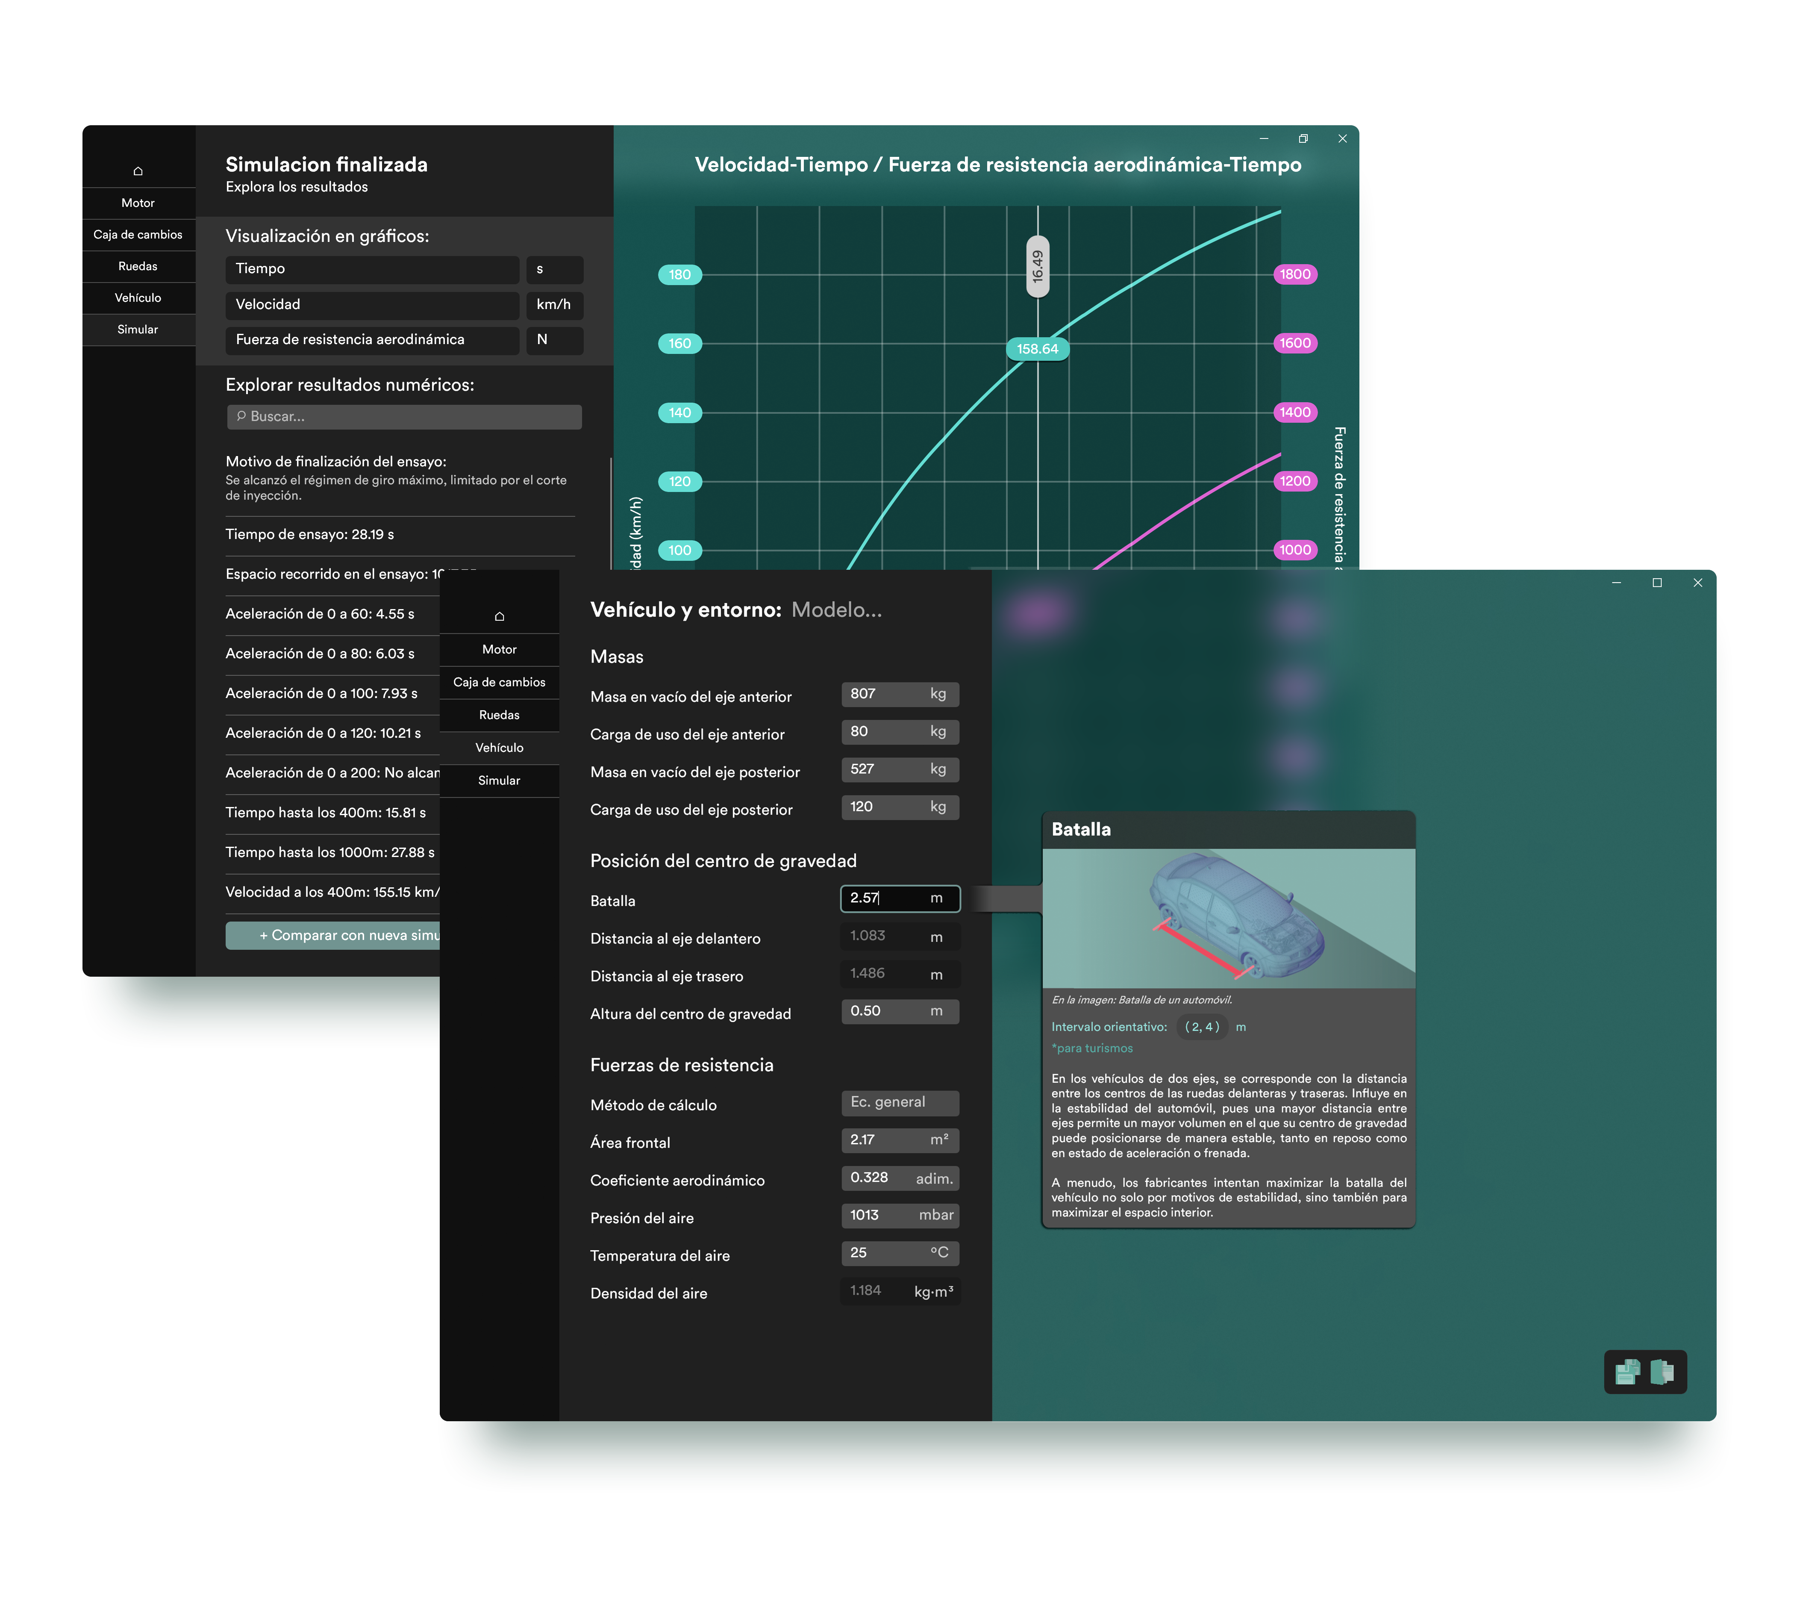Click the save configuration floppy icon
This screenshot has width=1797, height=1611.
(1627, 1372)
